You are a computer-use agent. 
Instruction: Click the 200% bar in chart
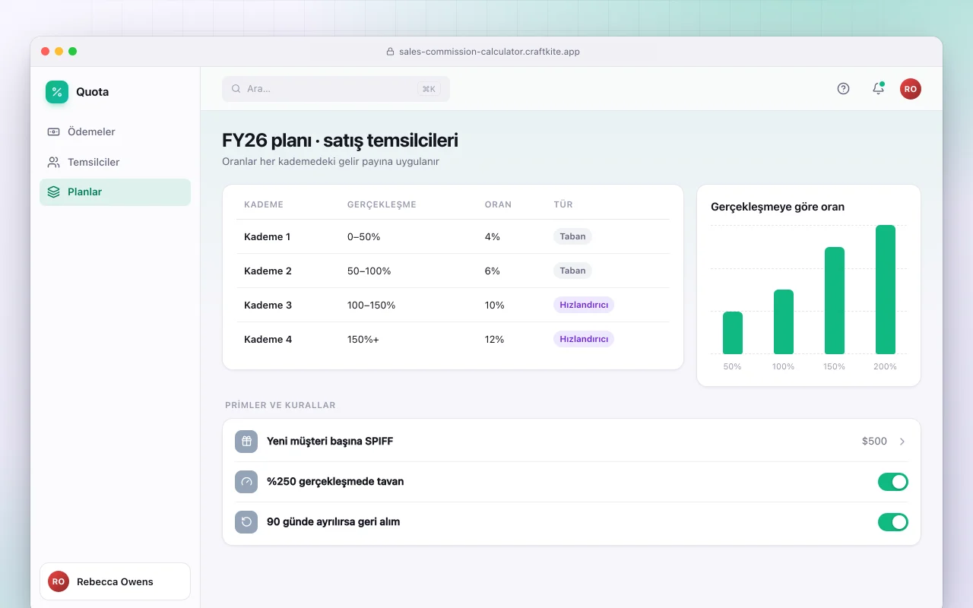point(886,290)
